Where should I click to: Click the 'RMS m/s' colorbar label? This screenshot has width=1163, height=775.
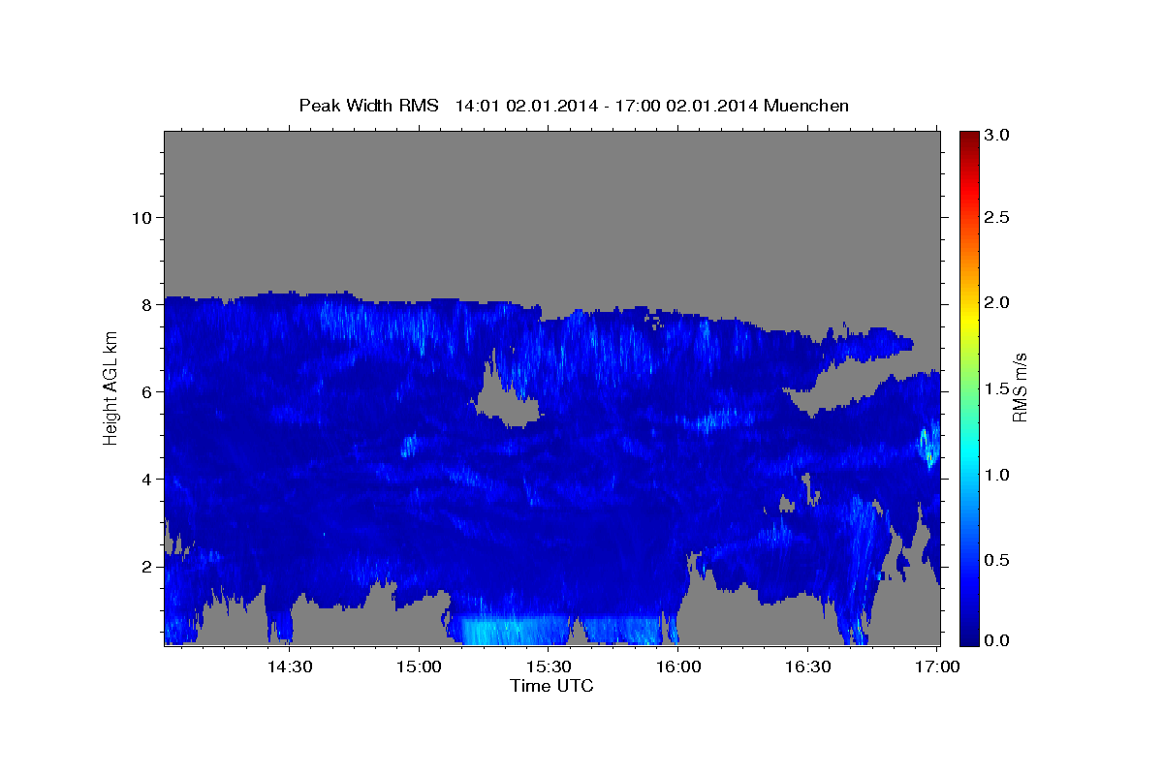pos(1019,388)
